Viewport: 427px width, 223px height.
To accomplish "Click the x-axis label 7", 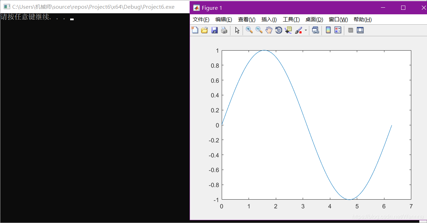I will coord(411,206).
